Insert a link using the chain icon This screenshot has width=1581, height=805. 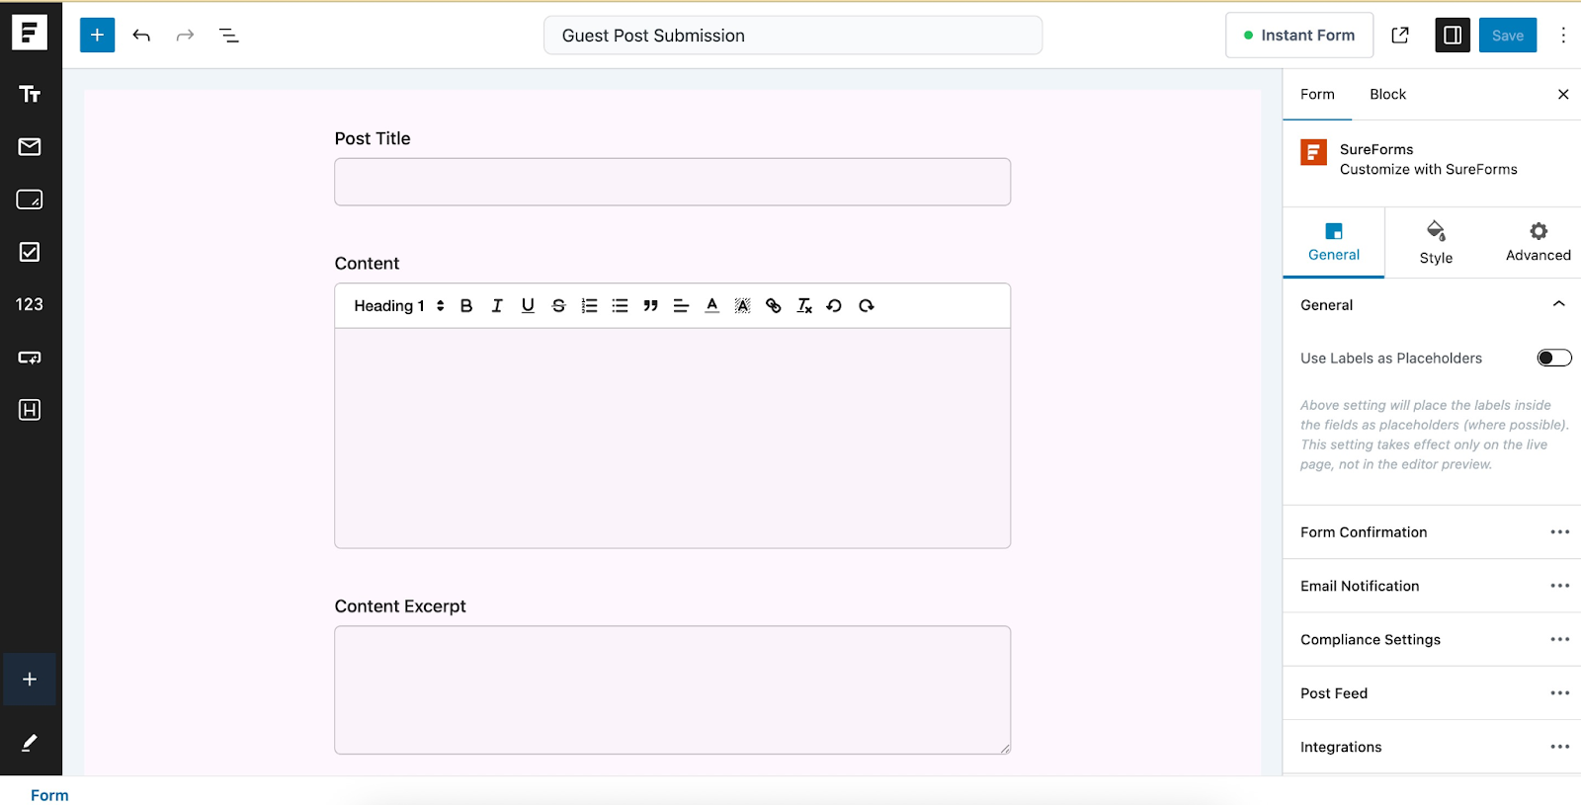coord(773,305)
